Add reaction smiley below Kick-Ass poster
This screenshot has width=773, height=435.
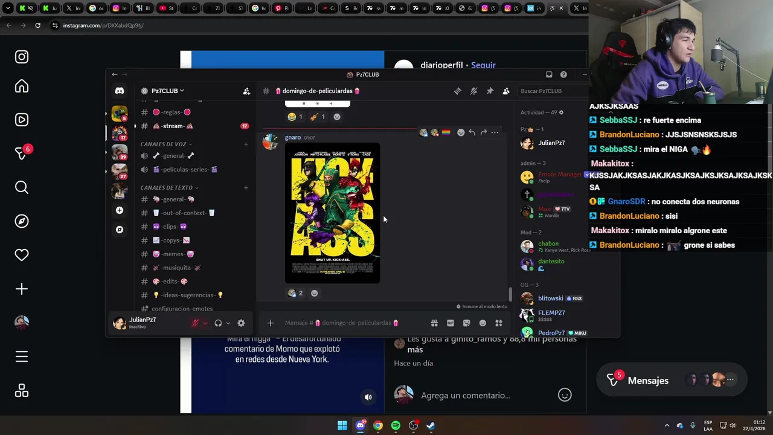314,293
